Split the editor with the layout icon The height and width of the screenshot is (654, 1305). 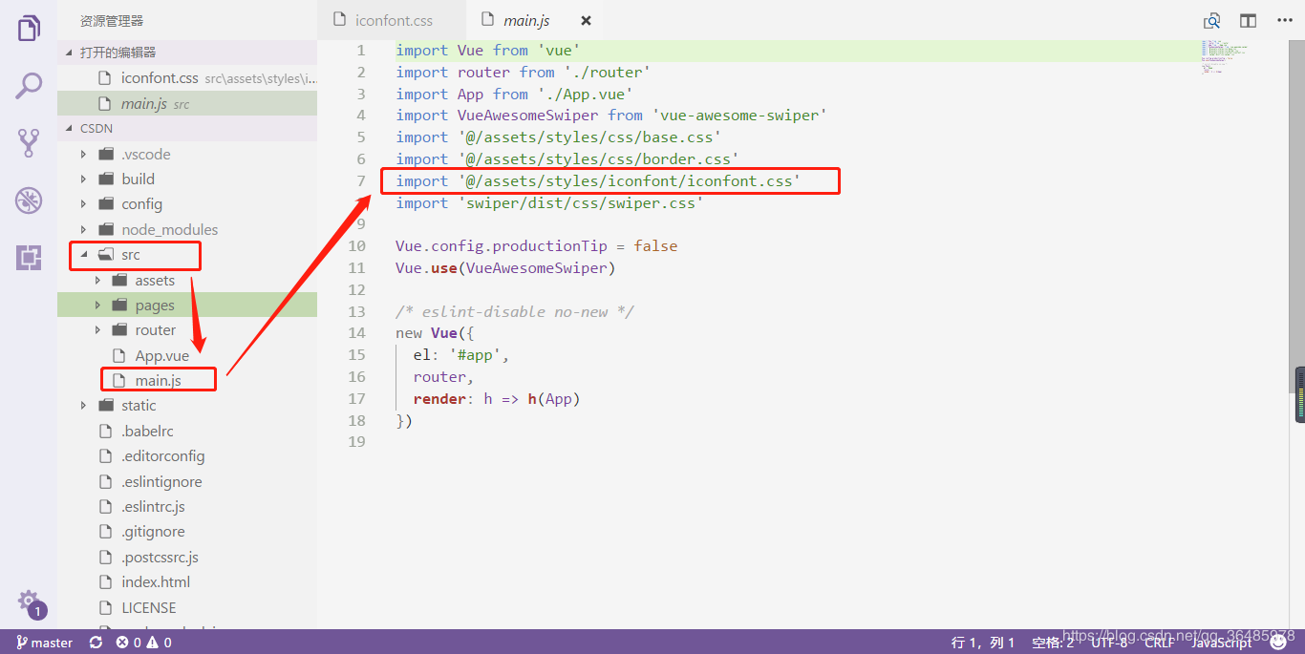[1248, 20]
